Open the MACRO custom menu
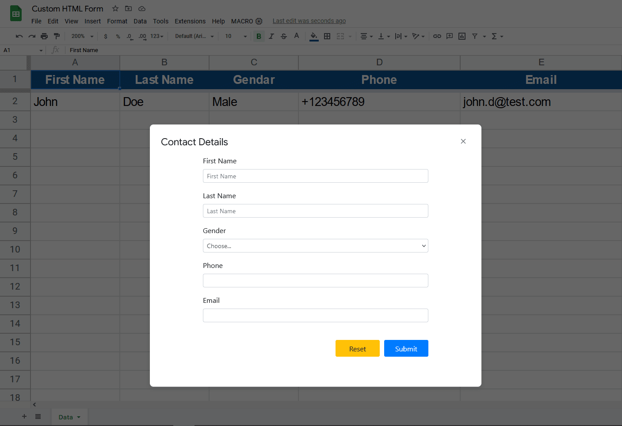Screen dimensions: 622x426 pyautogui.click(x=247, y=21)
